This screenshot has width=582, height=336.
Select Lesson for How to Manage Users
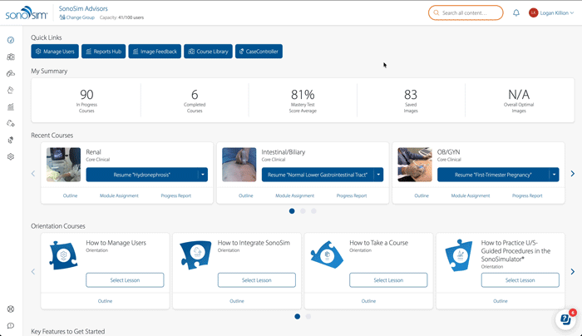click(x=125, y=280)
